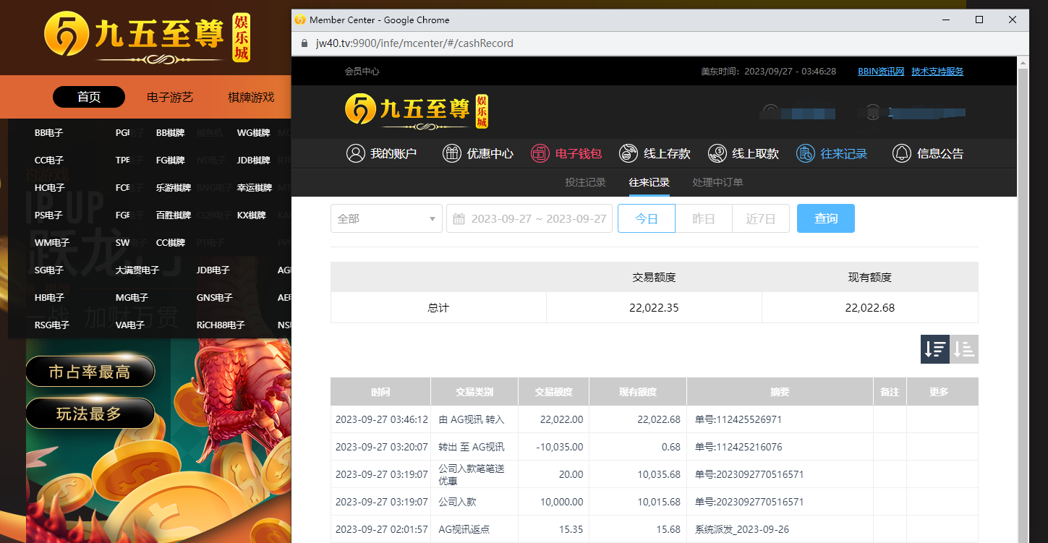Screen dimensions: 1048x543
Task: Open the date range picker field
Action: 529,218
